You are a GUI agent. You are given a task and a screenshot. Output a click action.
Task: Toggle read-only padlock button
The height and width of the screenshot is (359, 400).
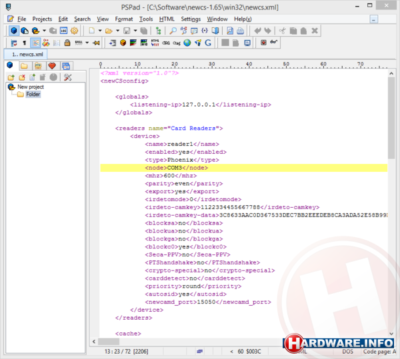point(67,43)
